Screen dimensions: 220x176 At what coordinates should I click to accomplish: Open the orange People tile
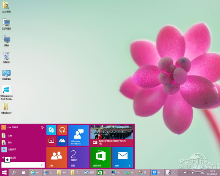[x=56, y=157]
